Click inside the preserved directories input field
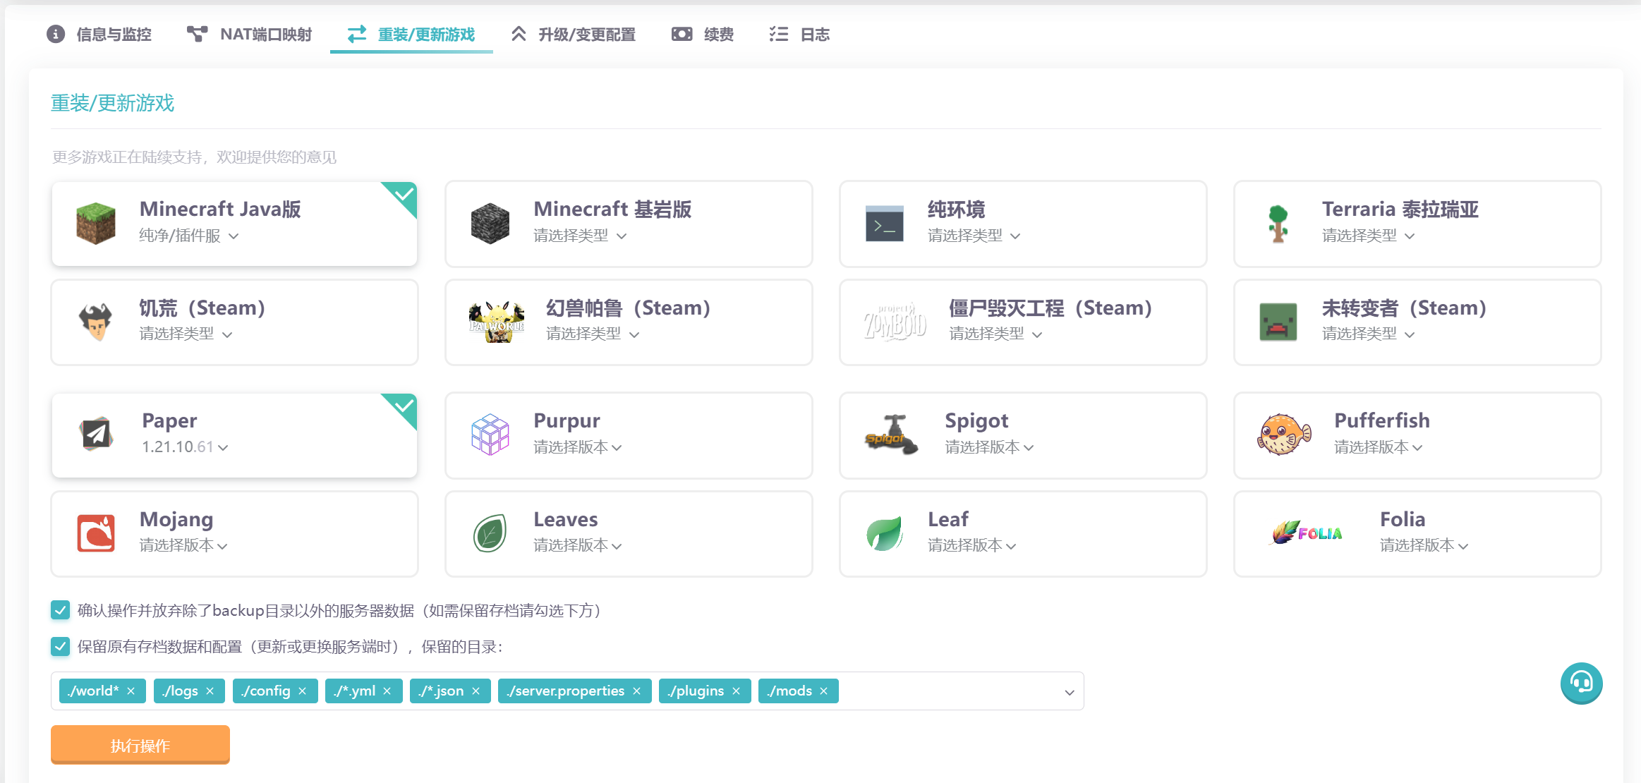Viewport: 1641px width, 783px height. pos(945,691)
